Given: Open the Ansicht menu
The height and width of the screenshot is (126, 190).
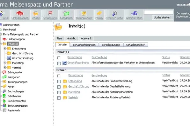Looking at the screenshot, I should pyautogui.click(x=71, y=38).
